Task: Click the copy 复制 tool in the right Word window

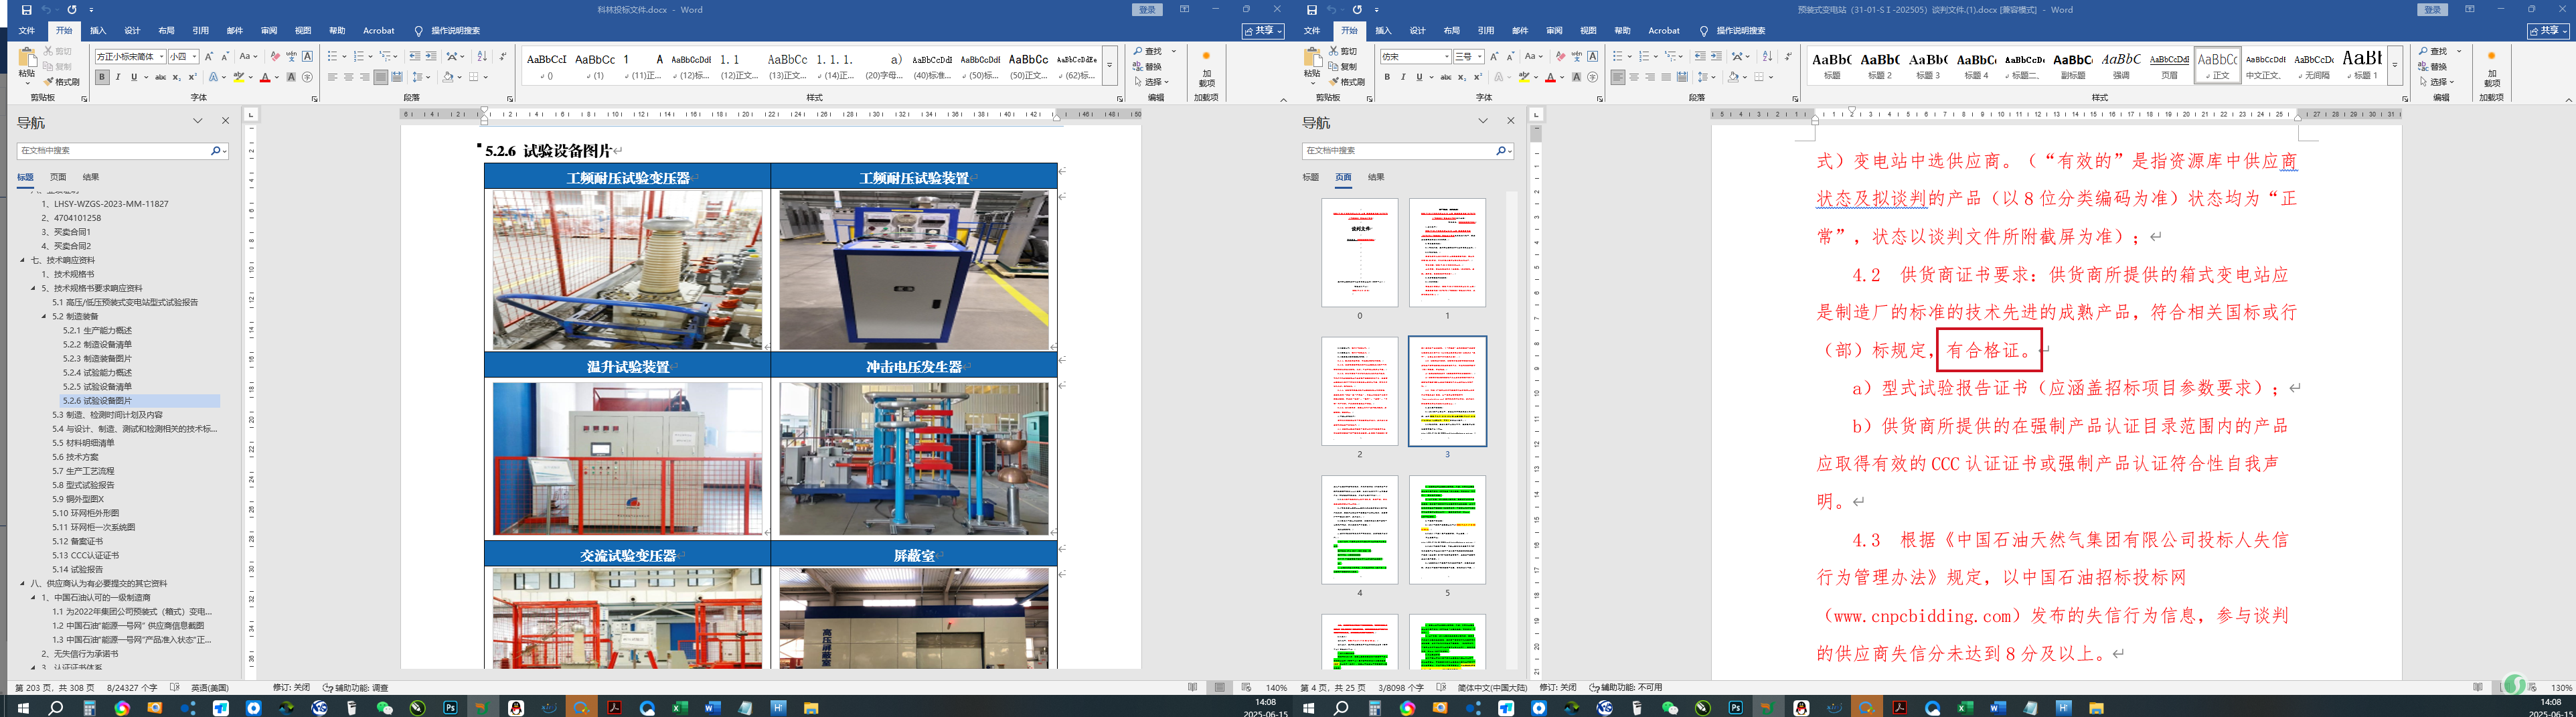Action: pos(1343,66)
